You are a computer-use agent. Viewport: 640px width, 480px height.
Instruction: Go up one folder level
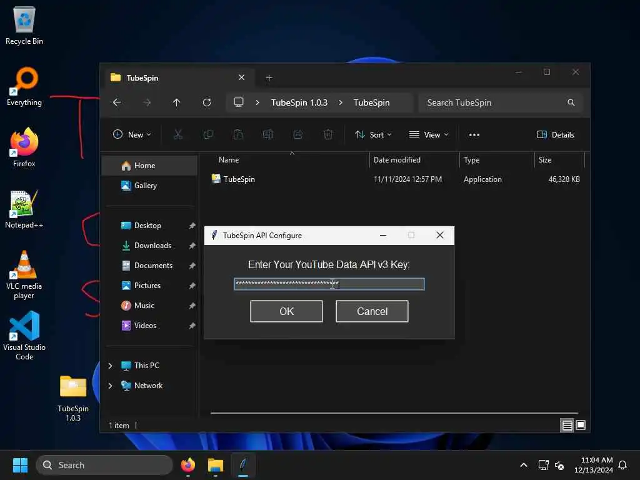click(176, 102)
